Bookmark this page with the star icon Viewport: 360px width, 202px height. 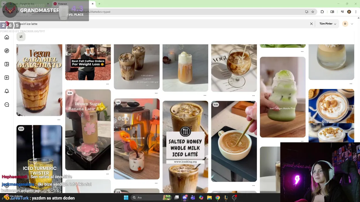pyautogui.click(x=313, y=12)
